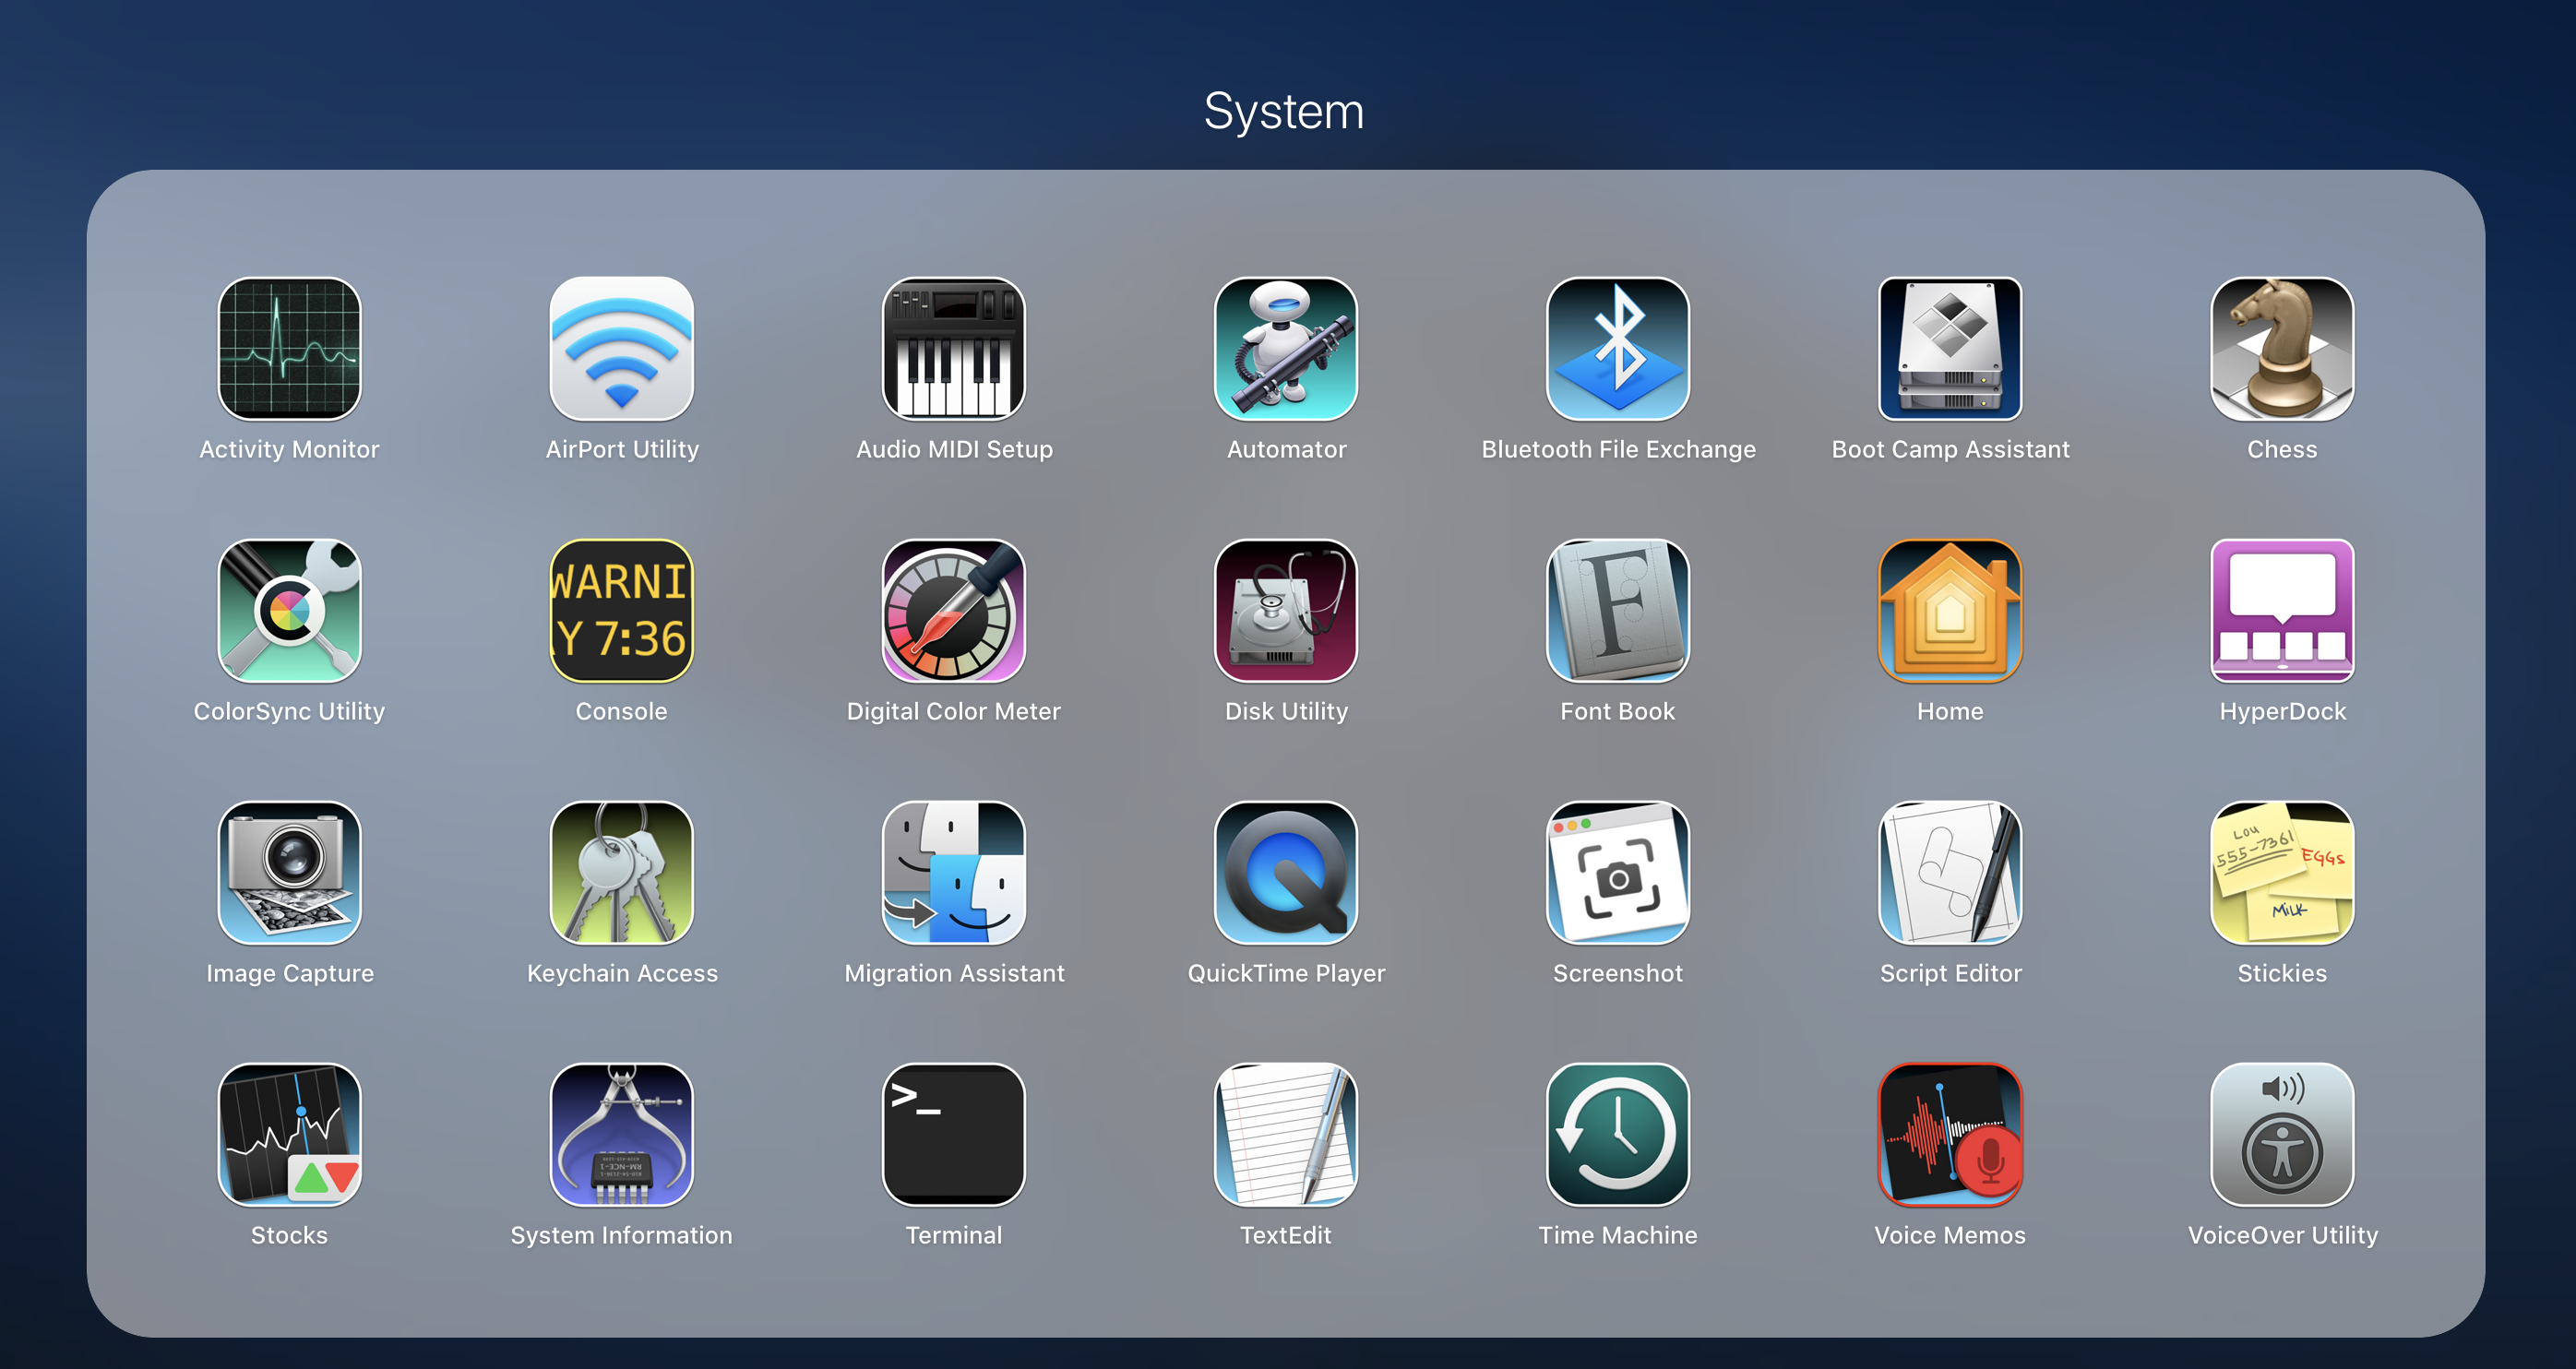
Task: Launch the Terminal app
Action: 953,1135
